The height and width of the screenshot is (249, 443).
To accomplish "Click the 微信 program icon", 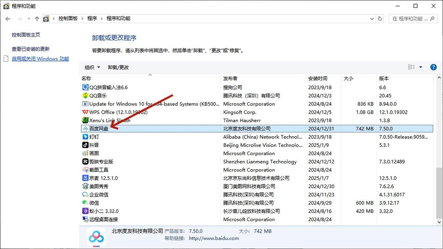I will [84, 203].
